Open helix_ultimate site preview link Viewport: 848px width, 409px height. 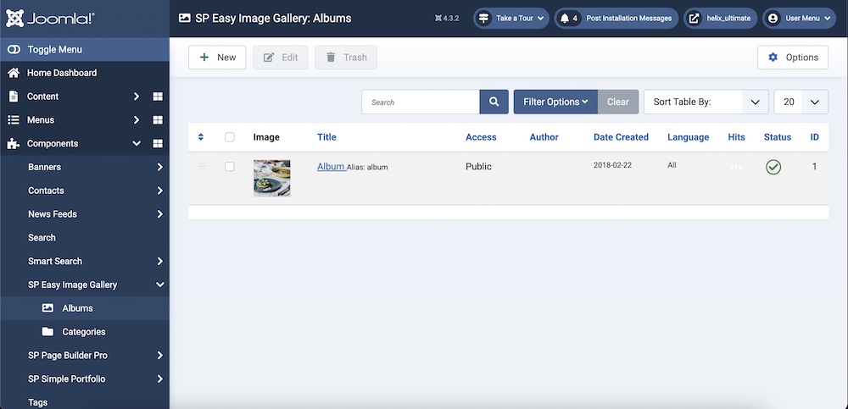pyautogui.click(x=720, y=18)
